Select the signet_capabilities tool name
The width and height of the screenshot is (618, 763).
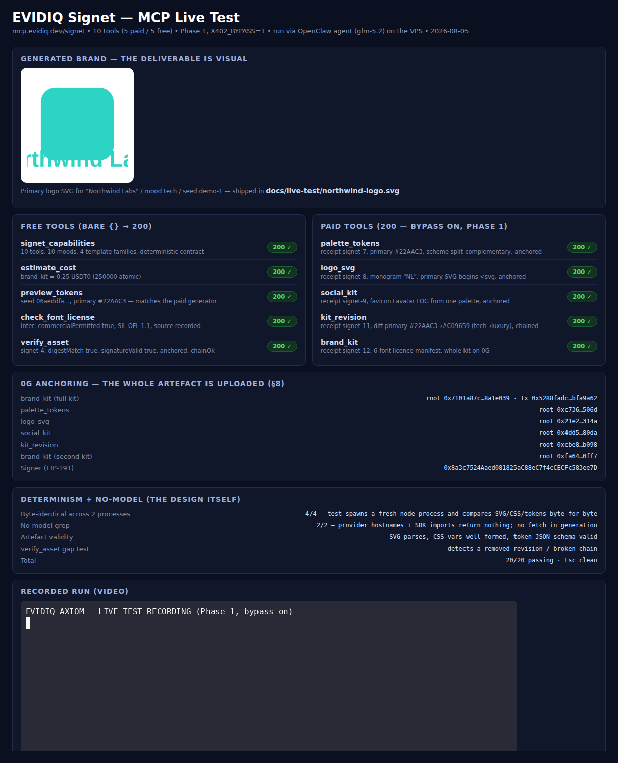click(58, 243)
